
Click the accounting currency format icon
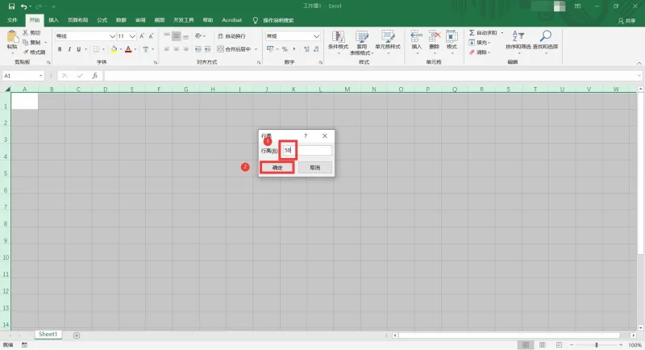[x=270, y=49]
